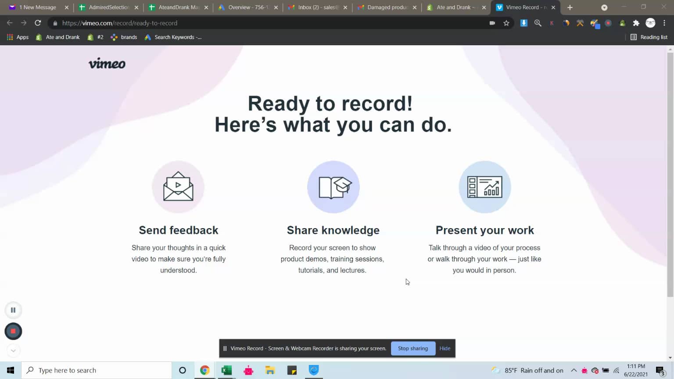Viewport: 674px width, 379px height.
Task: Open the Ate and Drank bookmark
Action: click(x=58, y=37)
